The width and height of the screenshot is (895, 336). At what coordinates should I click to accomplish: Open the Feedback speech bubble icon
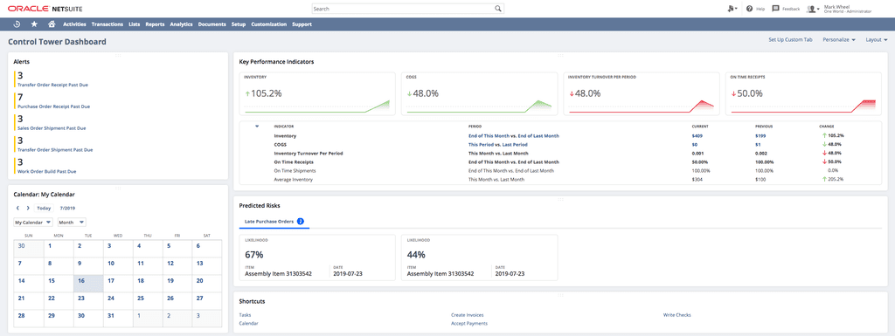(776, 9)
